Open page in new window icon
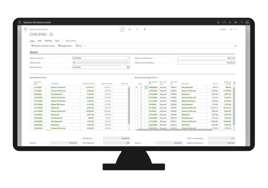This screenshot has height=188, width=268. [231, 29]
